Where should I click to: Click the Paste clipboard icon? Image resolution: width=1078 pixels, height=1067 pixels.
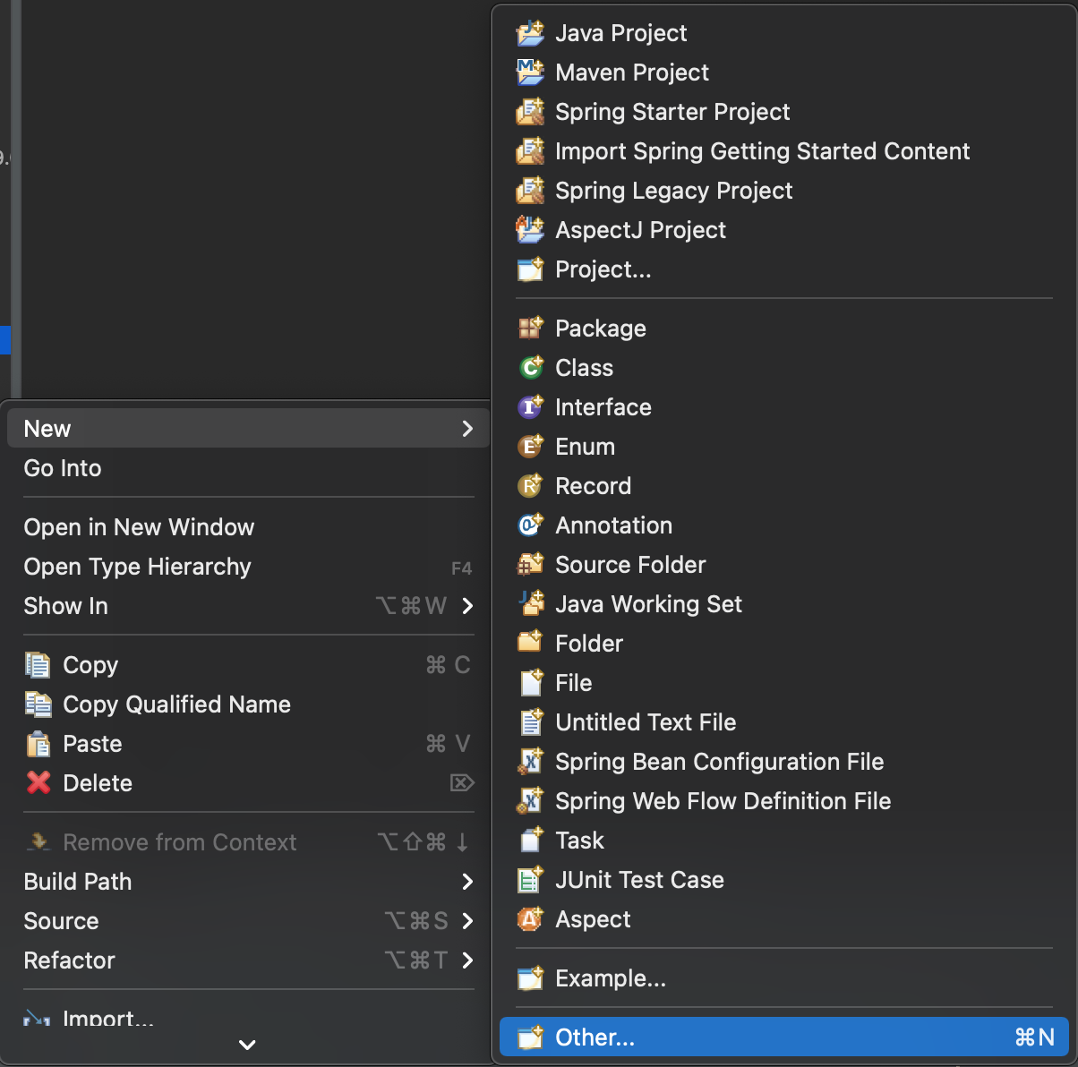38,744
